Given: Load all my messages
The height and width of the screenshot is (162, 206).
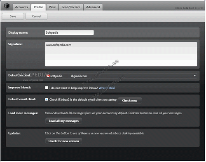Looking at the screenshot, I should pyautogui.click(x=64, y=121).
